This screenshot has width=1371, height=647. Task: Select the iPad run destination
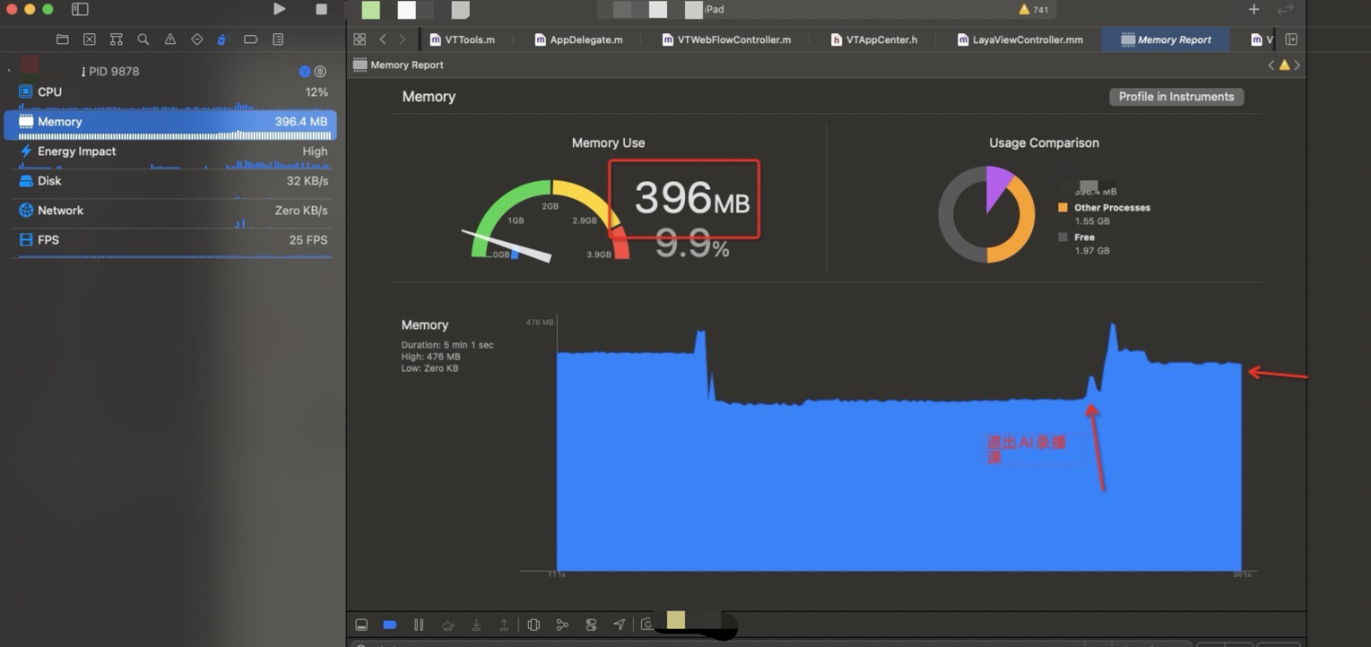[x=715, y=9]
